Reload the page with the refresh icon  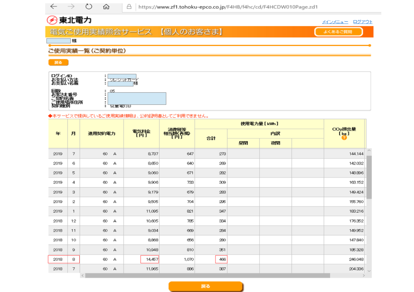(x=89, y=6)
